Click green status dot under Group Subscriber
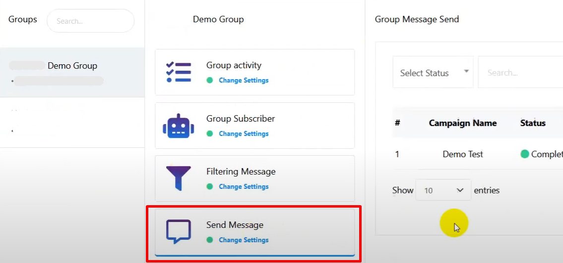563x263 pixels. click(x=210, y=133)
